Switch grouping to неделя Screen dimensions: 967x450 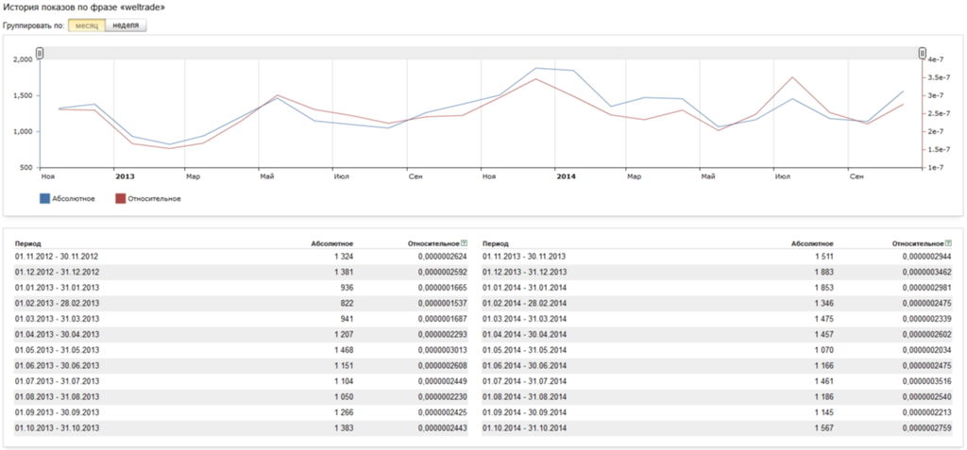[x=127, y=25]
